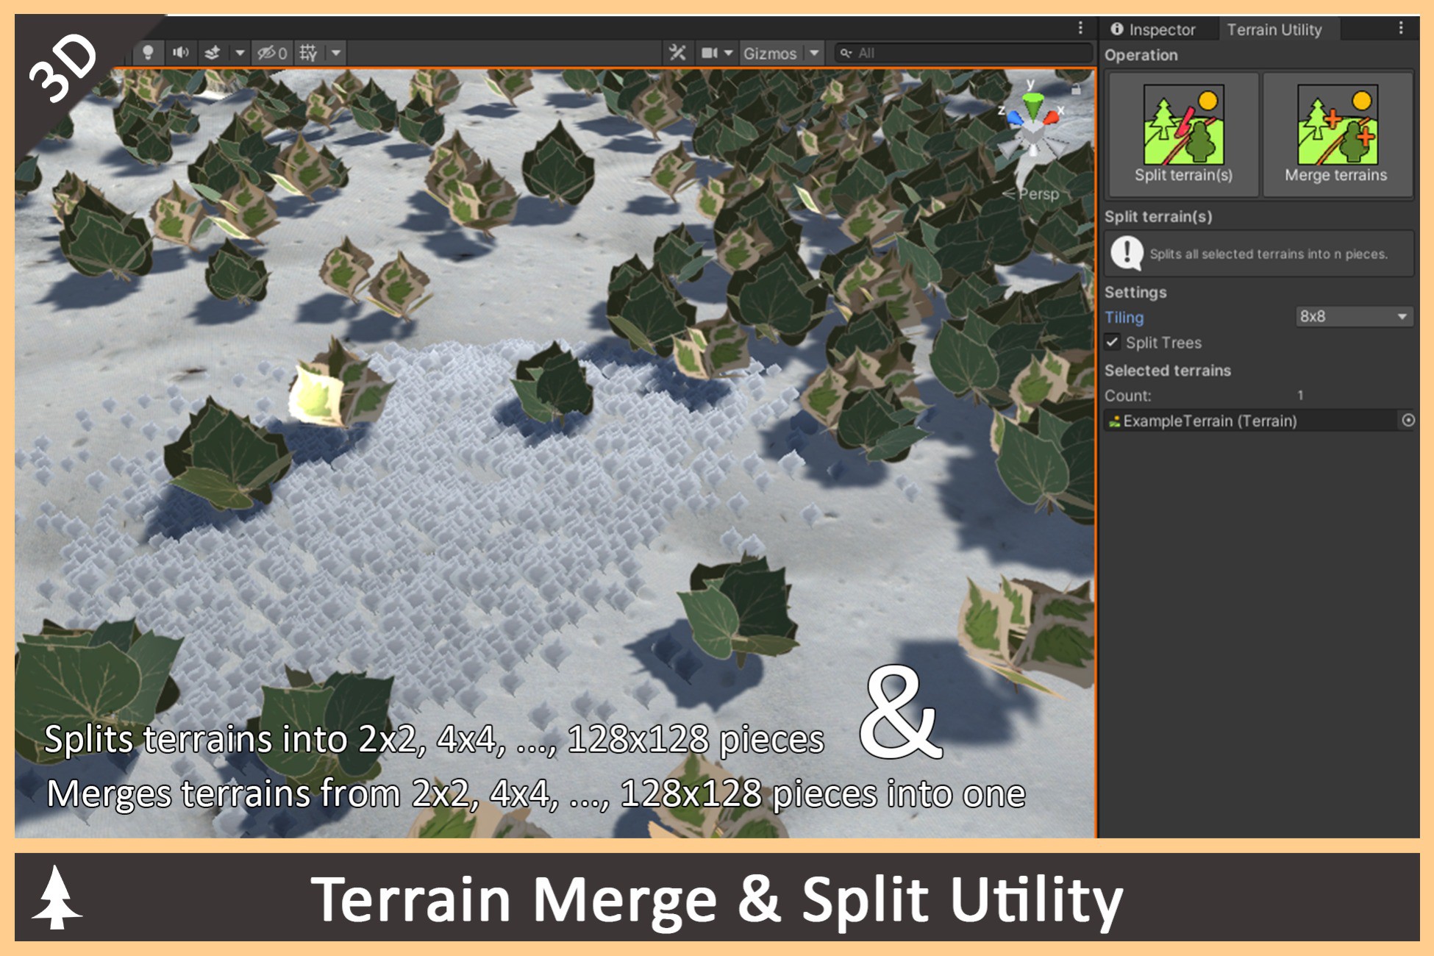Open the Tiling dropdown showing 8x8
This screenshot has width=1434, height=956.
tap(1353, 317)
